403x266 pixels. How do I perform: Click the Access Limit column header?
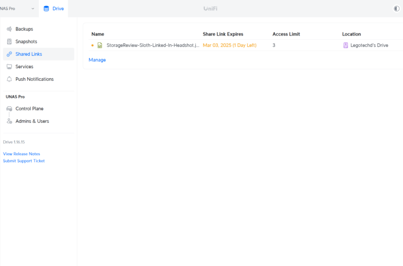coord(286,34)
